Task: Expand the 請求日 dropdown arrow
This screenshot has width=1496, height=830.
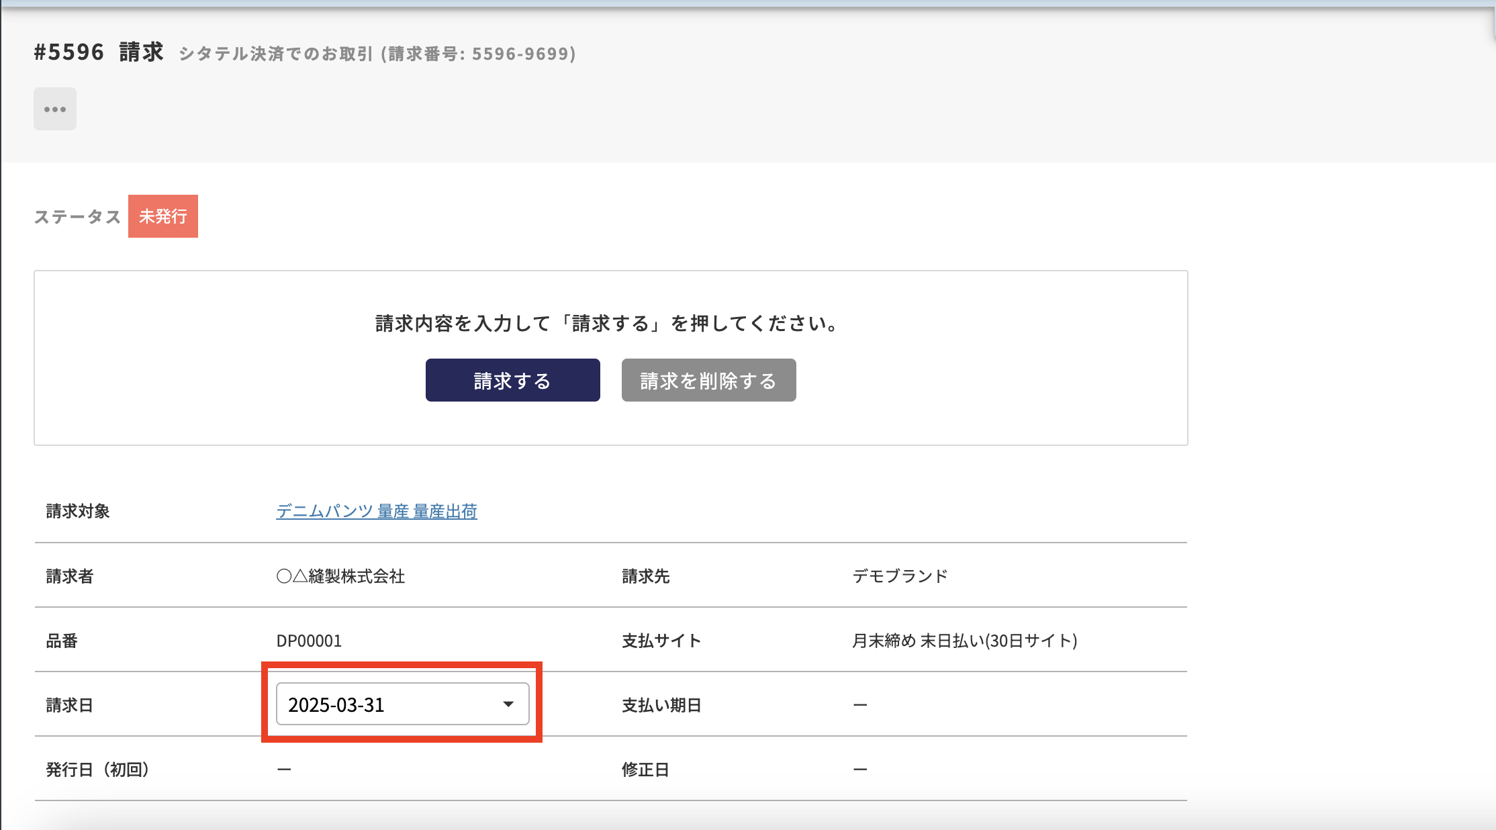Action: click(508, 704)
